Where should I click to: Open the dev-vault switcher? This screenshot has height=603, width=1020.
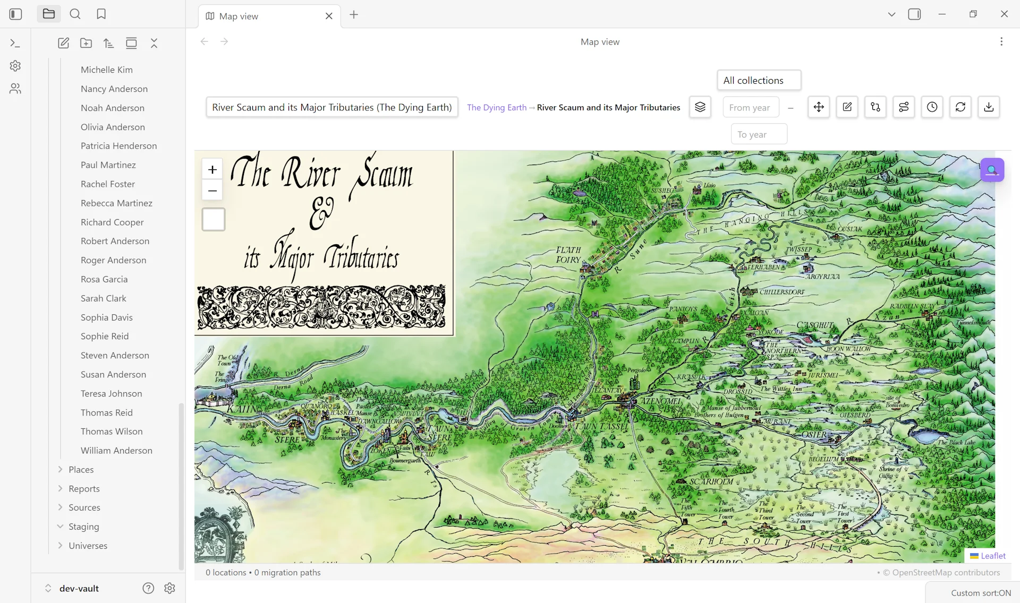coord(72,588)
